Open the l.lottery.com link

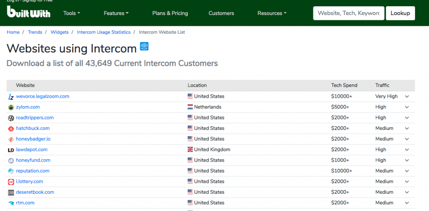(x=30, y=181)
